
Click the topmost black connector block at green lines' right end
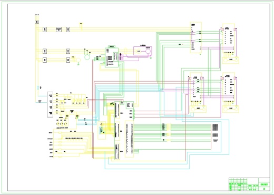pyautogui.click(x=216, y=128)
